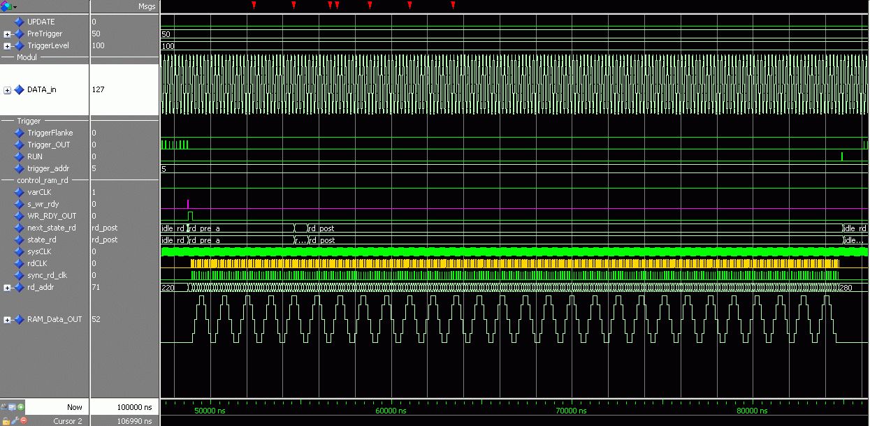Screen dimensions: 870x426
Task: Expand the rd_addr signal bus
Action: (7, 288)
